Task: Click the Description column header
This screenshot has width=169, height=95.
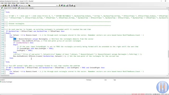Action: coord(2,80)
